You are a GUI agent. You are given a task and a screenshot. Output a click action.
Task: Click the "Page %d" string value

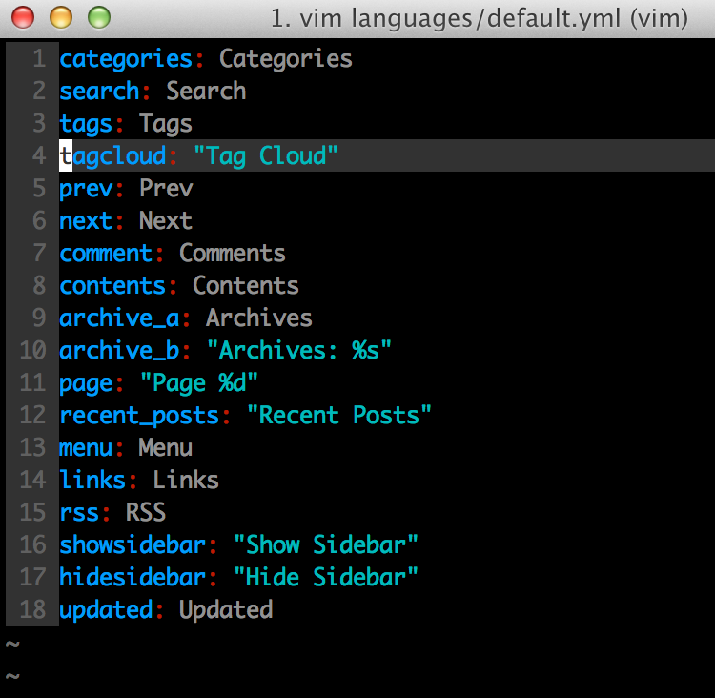[199, 383]
